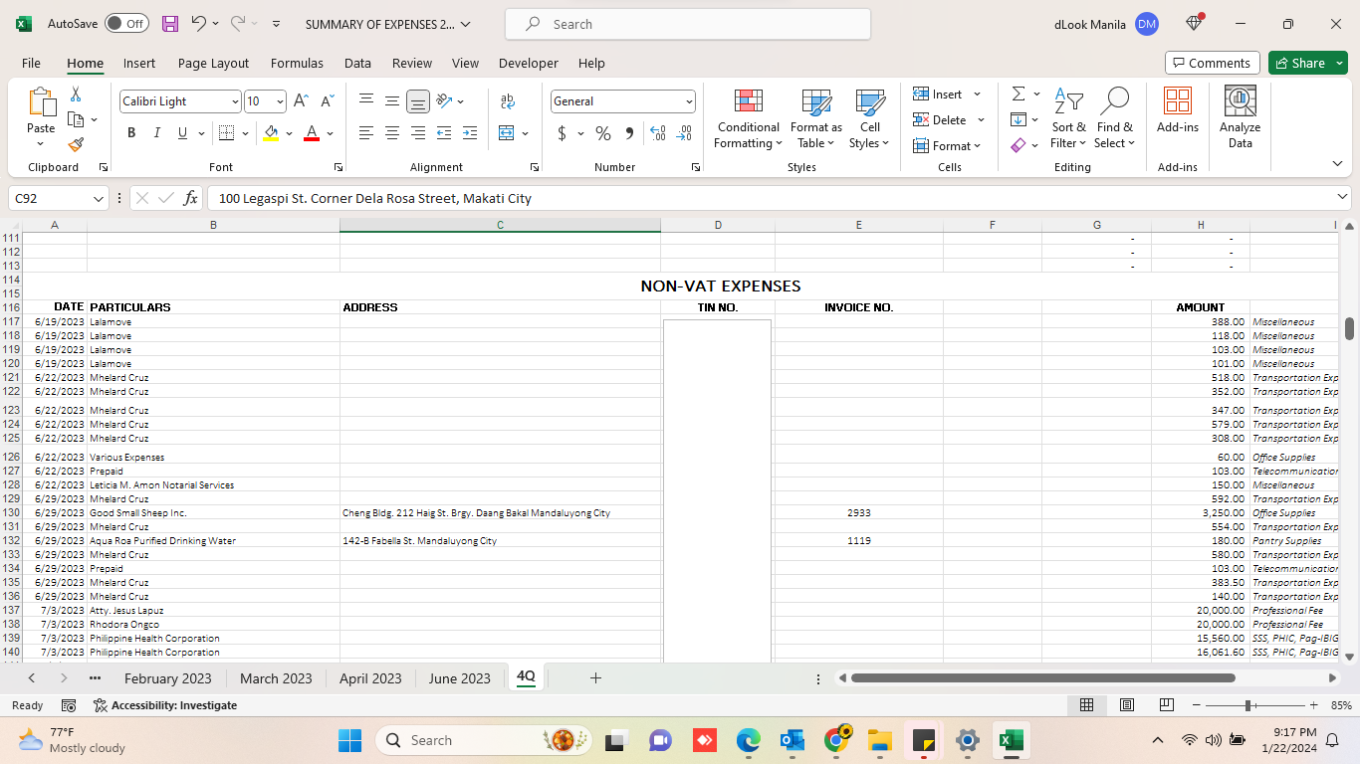This screenshot has height=764, width=1360.
Task: Click the Insert Function fx icon
Action: tap(191, 198)
